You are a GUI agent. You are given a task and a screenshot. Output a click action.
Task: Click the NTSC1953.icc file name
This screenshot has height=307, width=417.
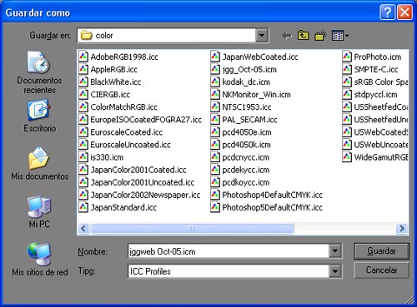247,107
